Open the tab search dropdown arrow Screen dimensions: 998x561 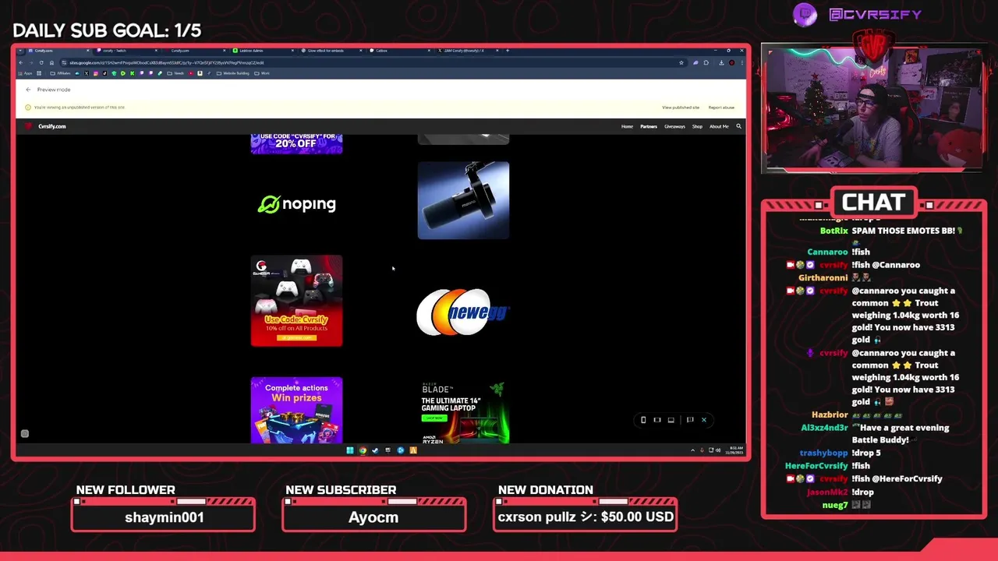[x=21, y=51]
